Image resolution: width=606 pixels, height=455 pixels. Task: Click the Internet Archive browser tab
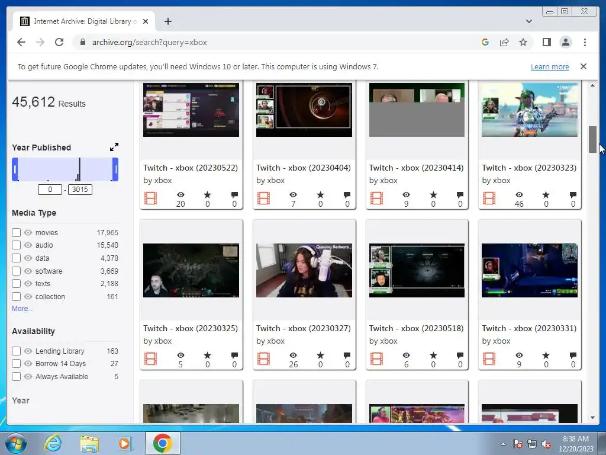click(84, 21)
